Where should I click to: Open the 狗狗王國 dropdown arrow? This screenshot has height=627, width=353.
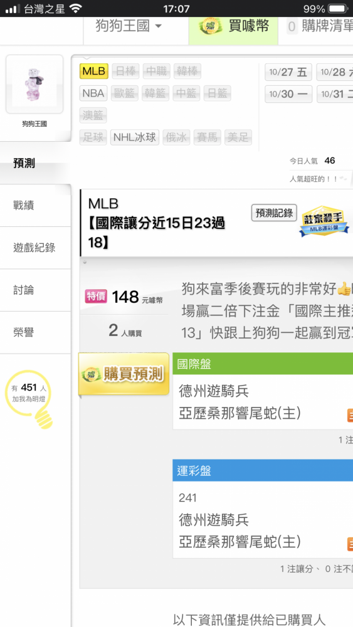(158, 27)
